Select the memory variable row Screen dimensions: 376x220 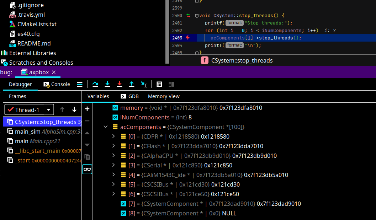tap(187, 108)
